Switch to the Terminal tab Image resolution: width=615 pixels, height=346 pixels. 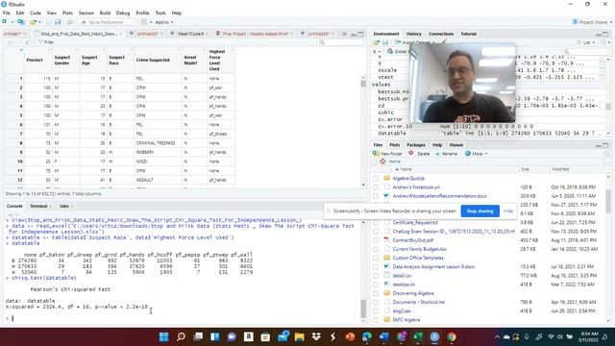38,206
